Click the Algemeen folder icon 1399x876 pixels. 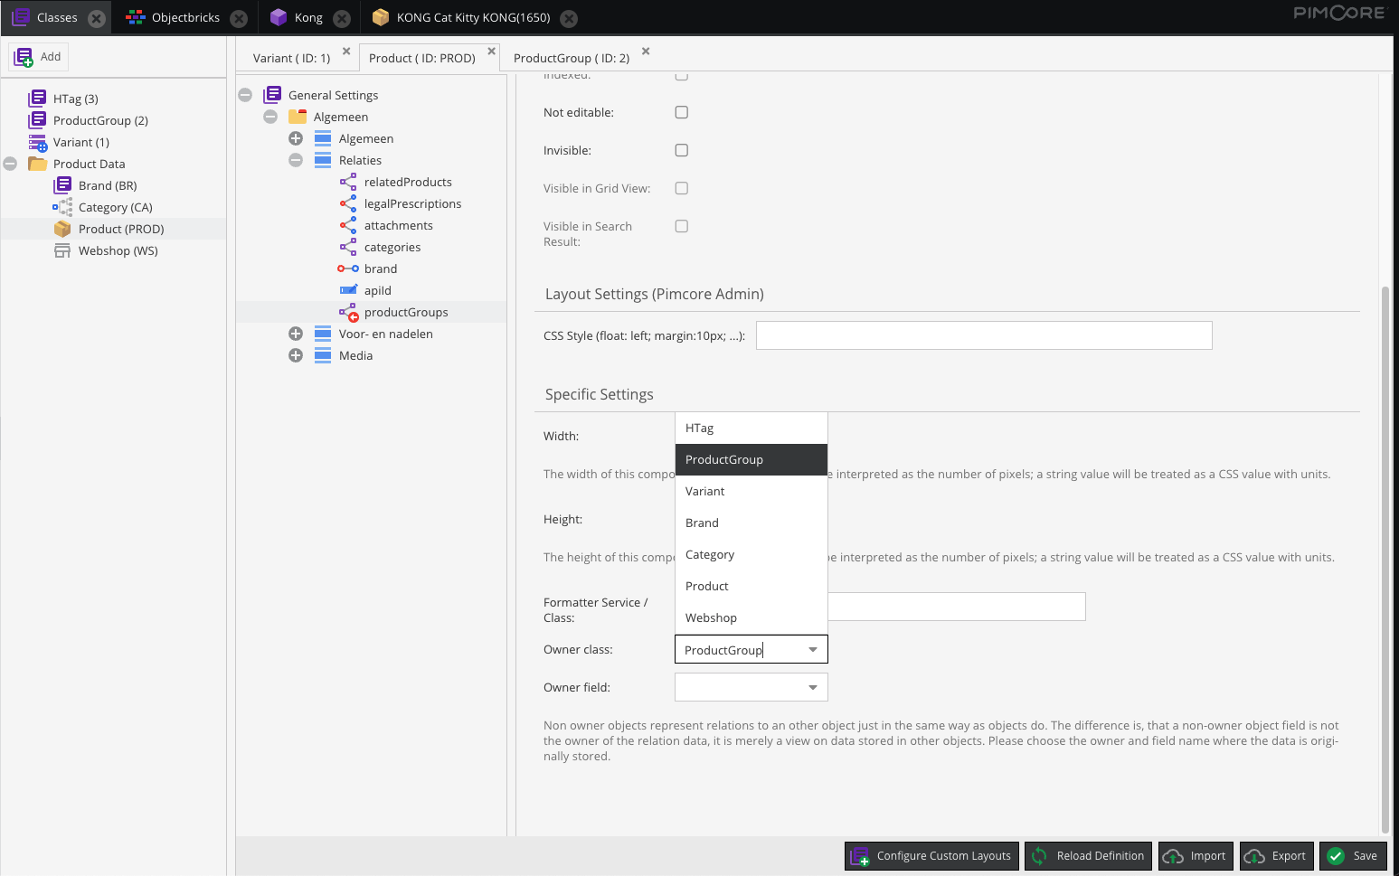[298, 116]
